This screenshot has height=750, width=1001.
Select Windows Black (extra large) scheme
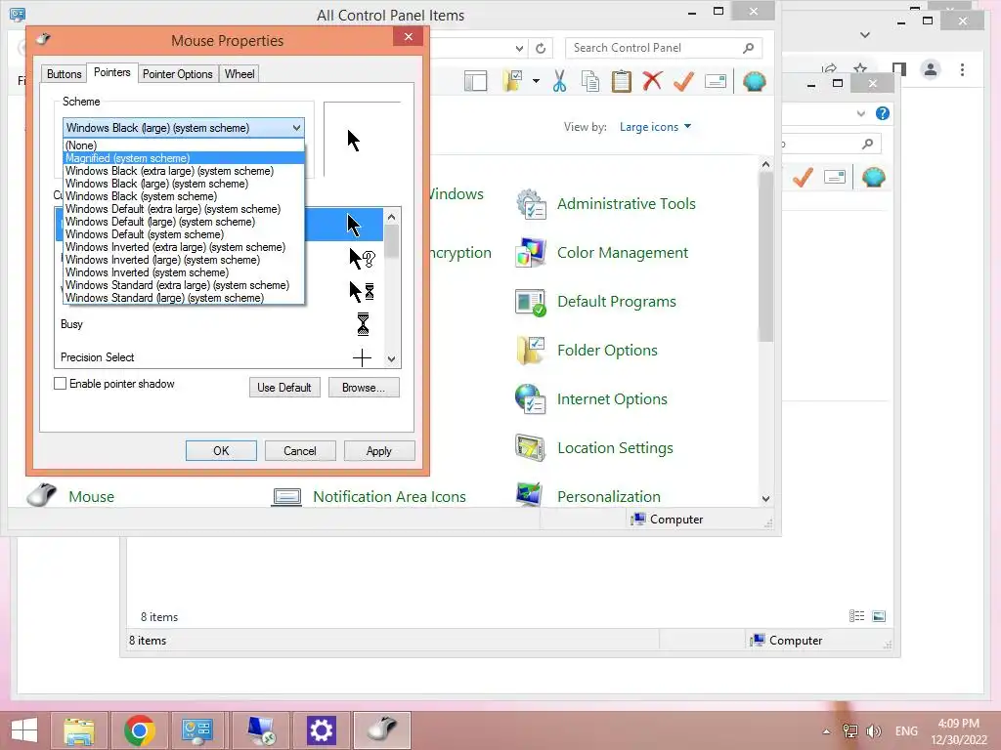184,171
